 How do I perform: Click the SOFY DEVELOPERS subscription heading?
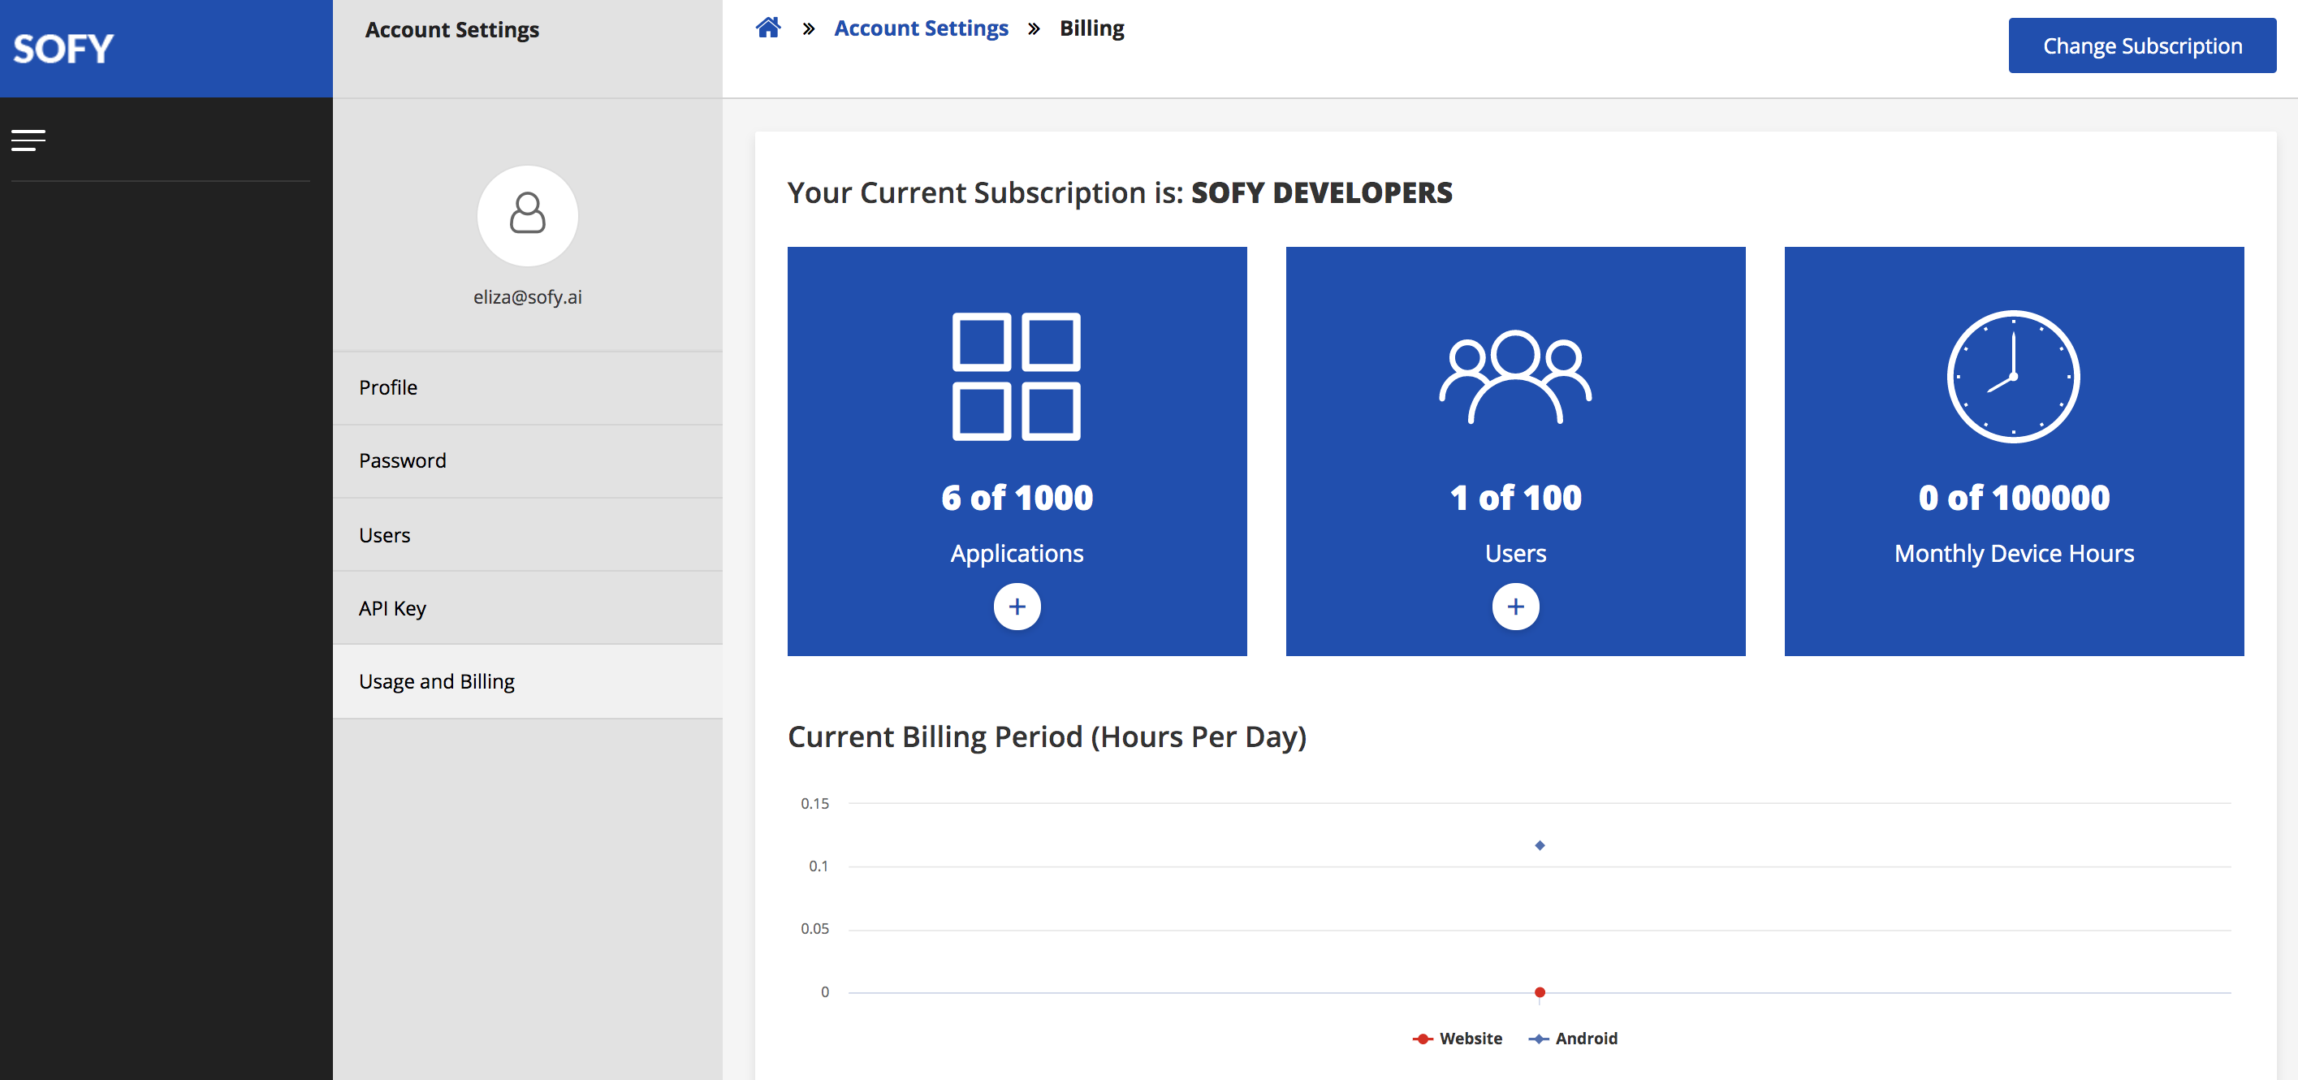coord(1321,192)
